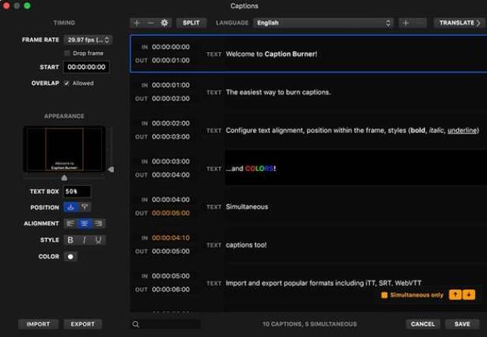Select 'captions too!' caption text
Screen dimensions: 487x337
point(247,245)
